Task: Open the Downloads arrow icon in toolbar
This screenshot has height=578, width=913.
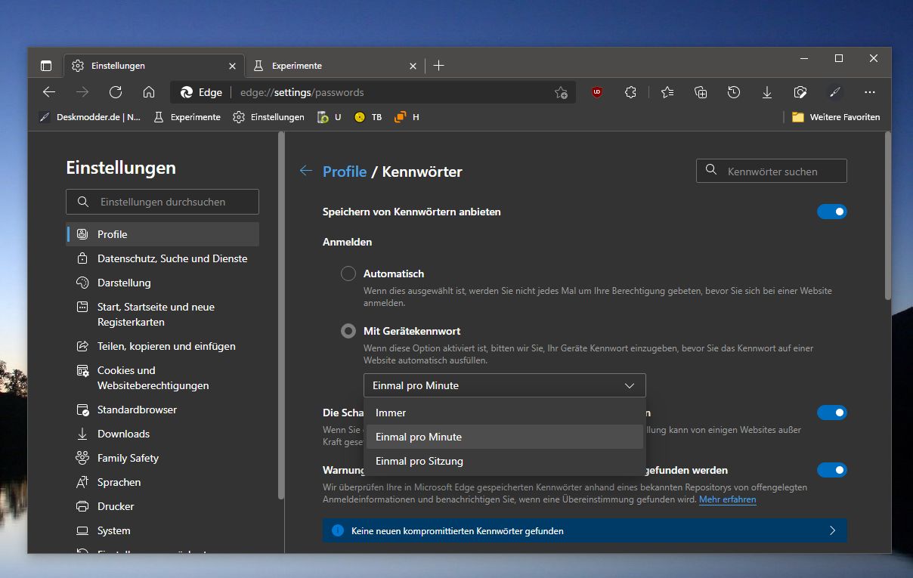Action: pyautogui.click(x=767, y=92)
